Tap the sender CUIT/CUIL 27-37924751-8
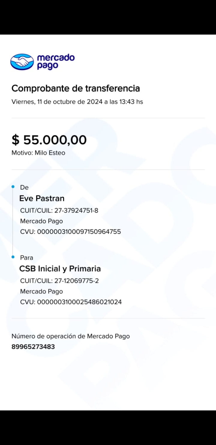This screenshot has width=216, height=445. [59, 210]
